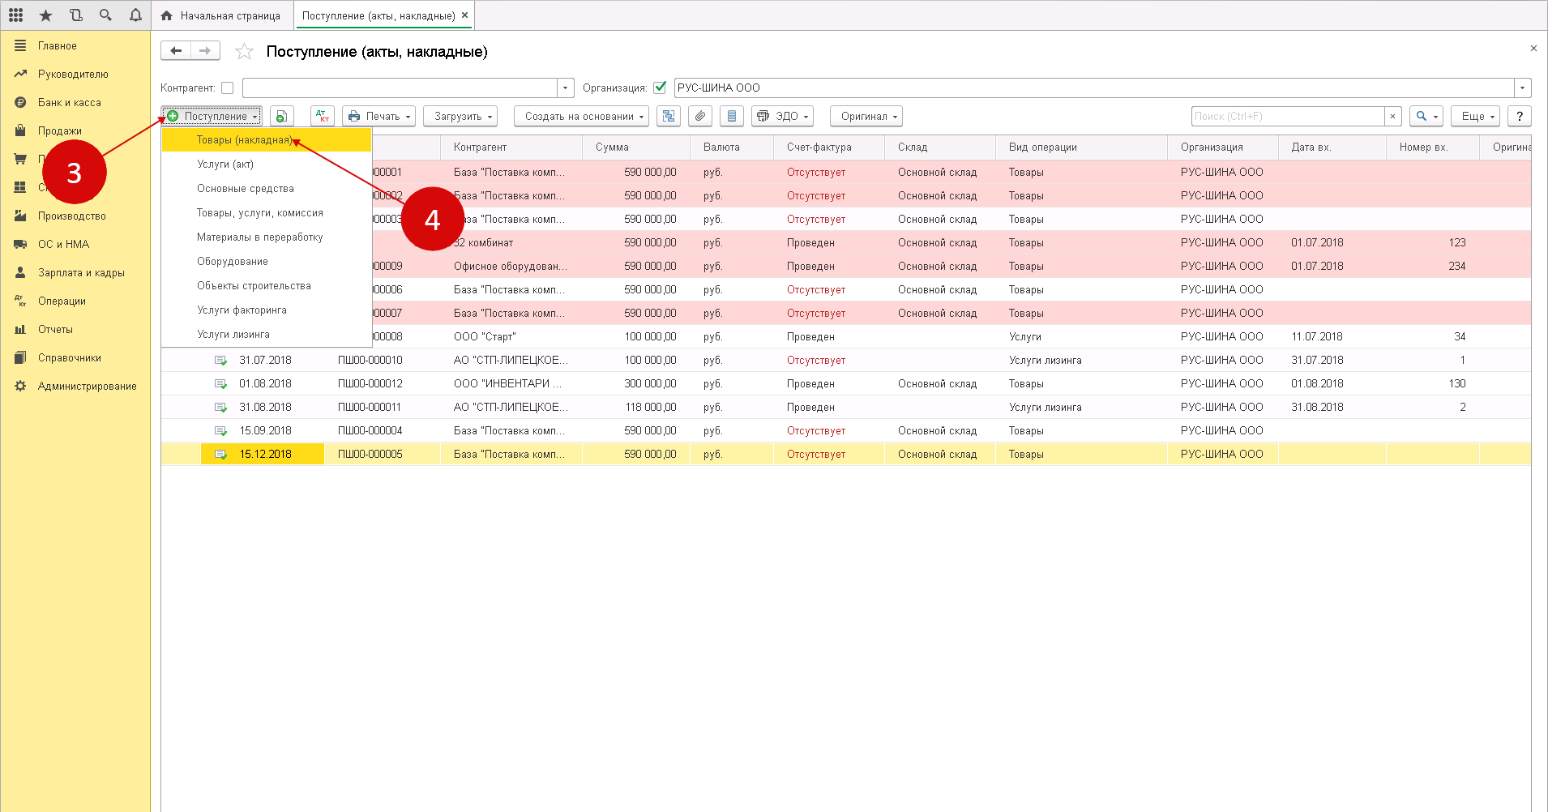Image resolution: width=1548 pixels, height=812 pixels.
Task: Click the favorites star in top bar
Action: [45, 15]
